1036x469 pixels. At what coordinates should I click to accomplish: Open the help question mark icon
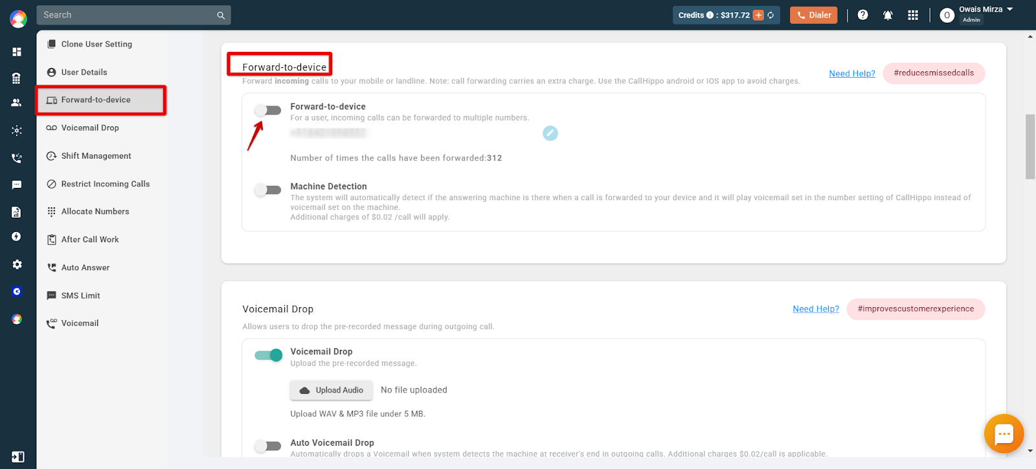tap(862, 15)
